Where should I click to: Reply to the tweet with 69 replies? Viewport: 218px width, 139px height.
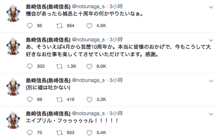(x=30, y=99)
